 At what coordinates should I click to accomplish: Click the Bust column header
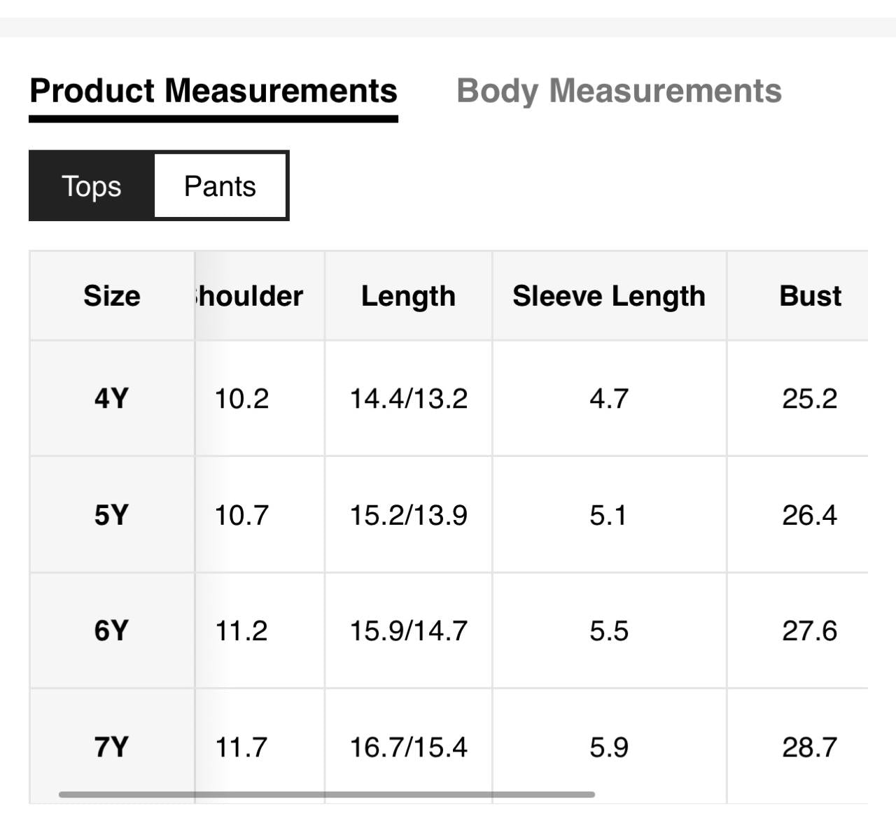810,296
